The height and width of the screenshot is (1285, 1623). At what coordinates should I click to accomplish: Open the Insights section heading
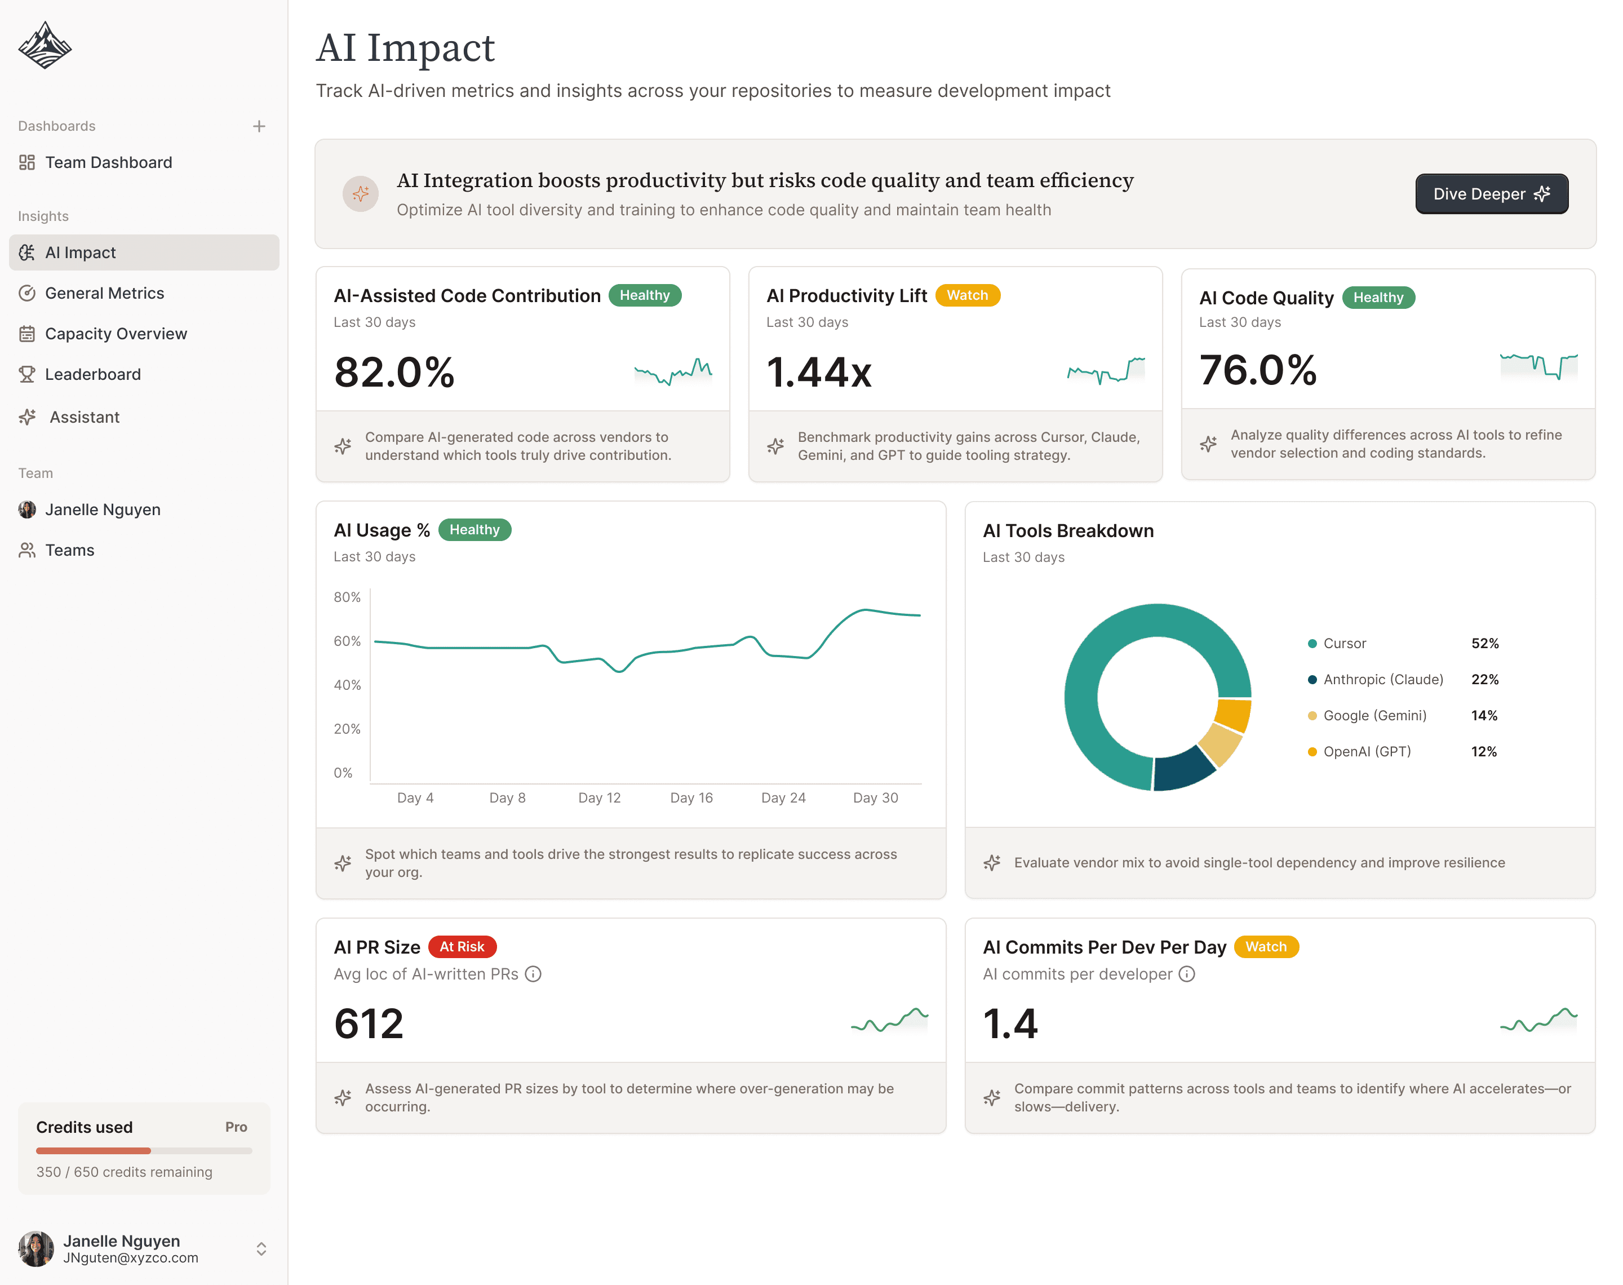coord(43,216)
